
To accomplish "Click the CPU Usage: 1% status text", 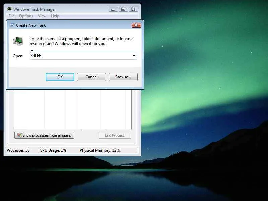I will pyautogui.click(x=53, y=150).
